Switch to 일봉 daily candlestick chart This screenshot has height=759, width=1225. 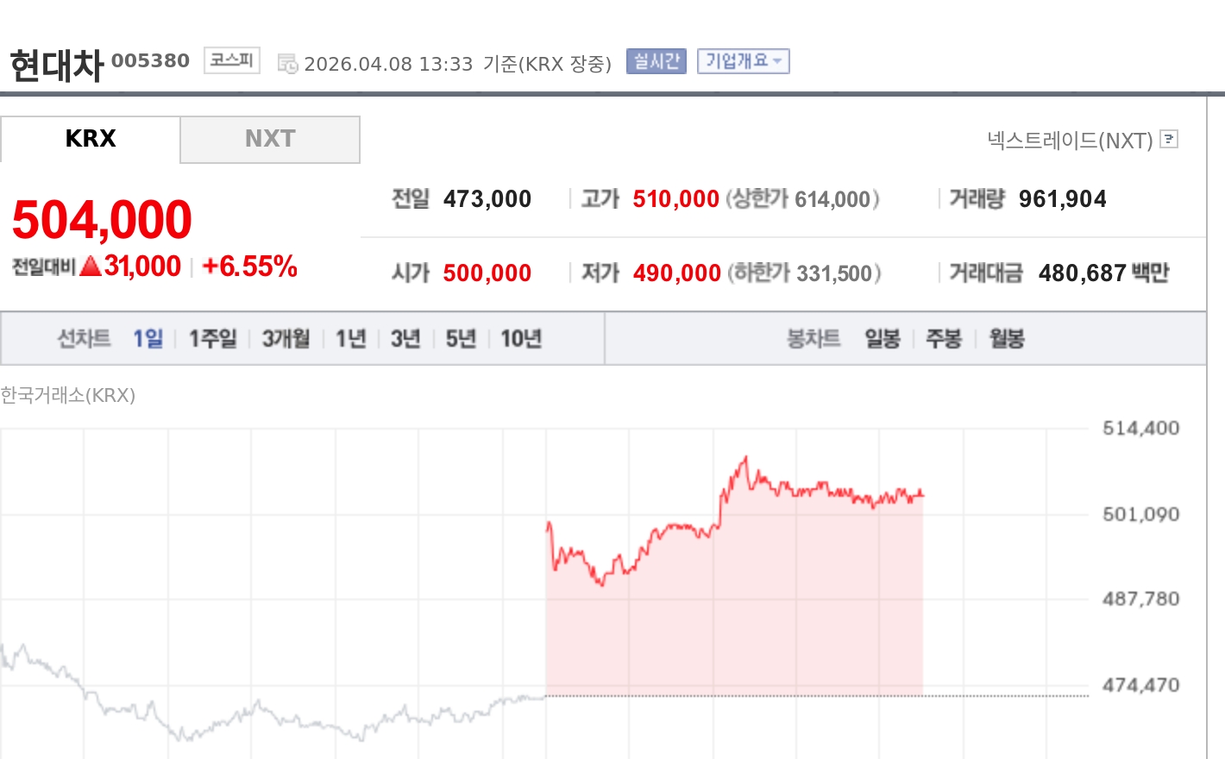click(x=882, y=338)
